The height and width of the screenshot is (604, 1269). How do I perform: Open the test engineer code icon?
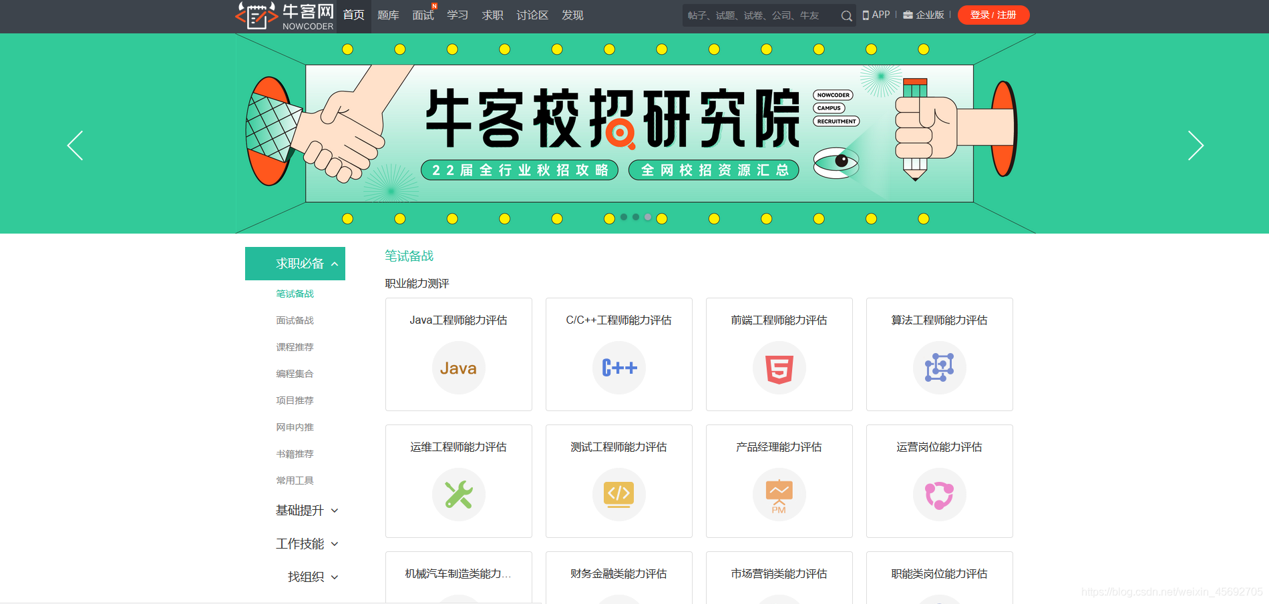[618, 495]
